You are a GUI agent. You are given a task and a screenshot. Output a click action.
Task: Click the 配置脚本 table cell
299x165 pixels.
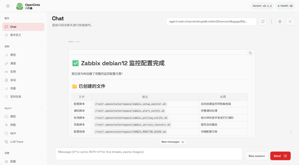point(82,104)
